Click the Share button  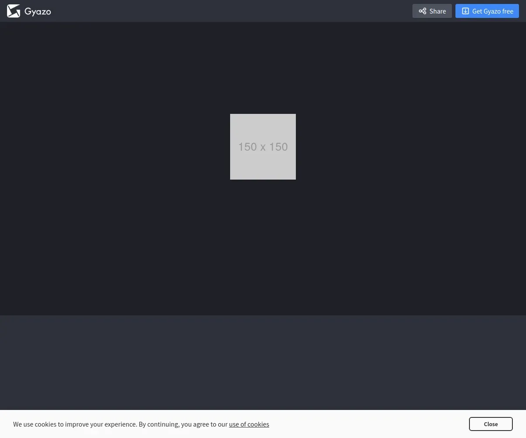(432, 11)
